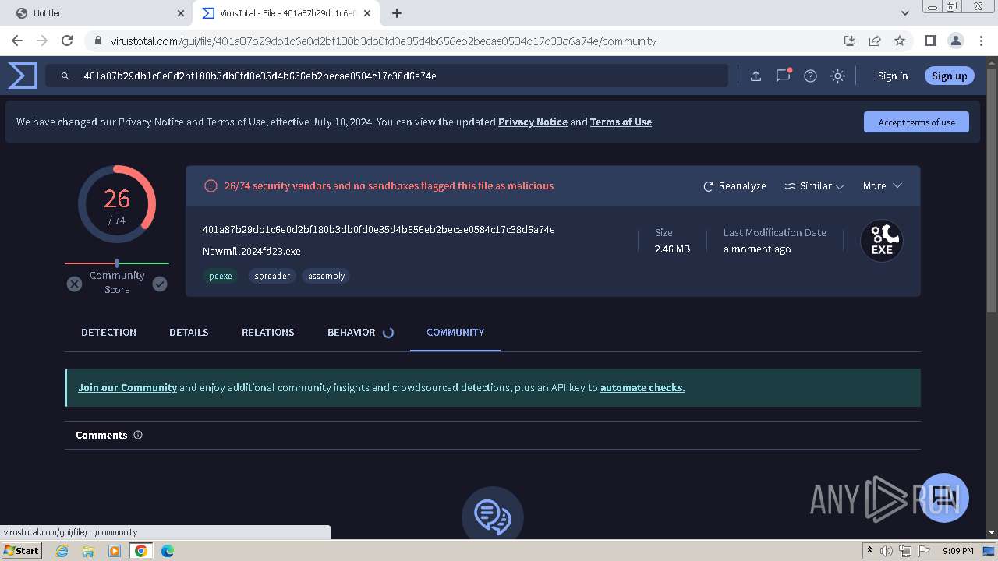This screenshot has height=561, width=998.
Task: Click browser forward arrow
Action: (42, 41)
